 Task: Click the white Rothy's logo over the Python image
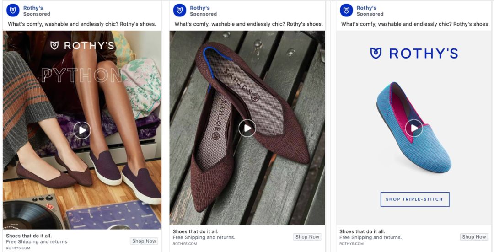pyautogui.click(x=55, y=45)
